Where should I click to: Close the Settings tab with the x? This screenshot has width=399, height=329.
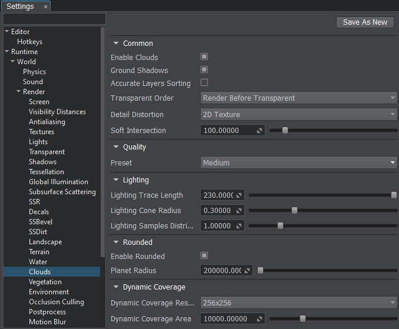45,6
